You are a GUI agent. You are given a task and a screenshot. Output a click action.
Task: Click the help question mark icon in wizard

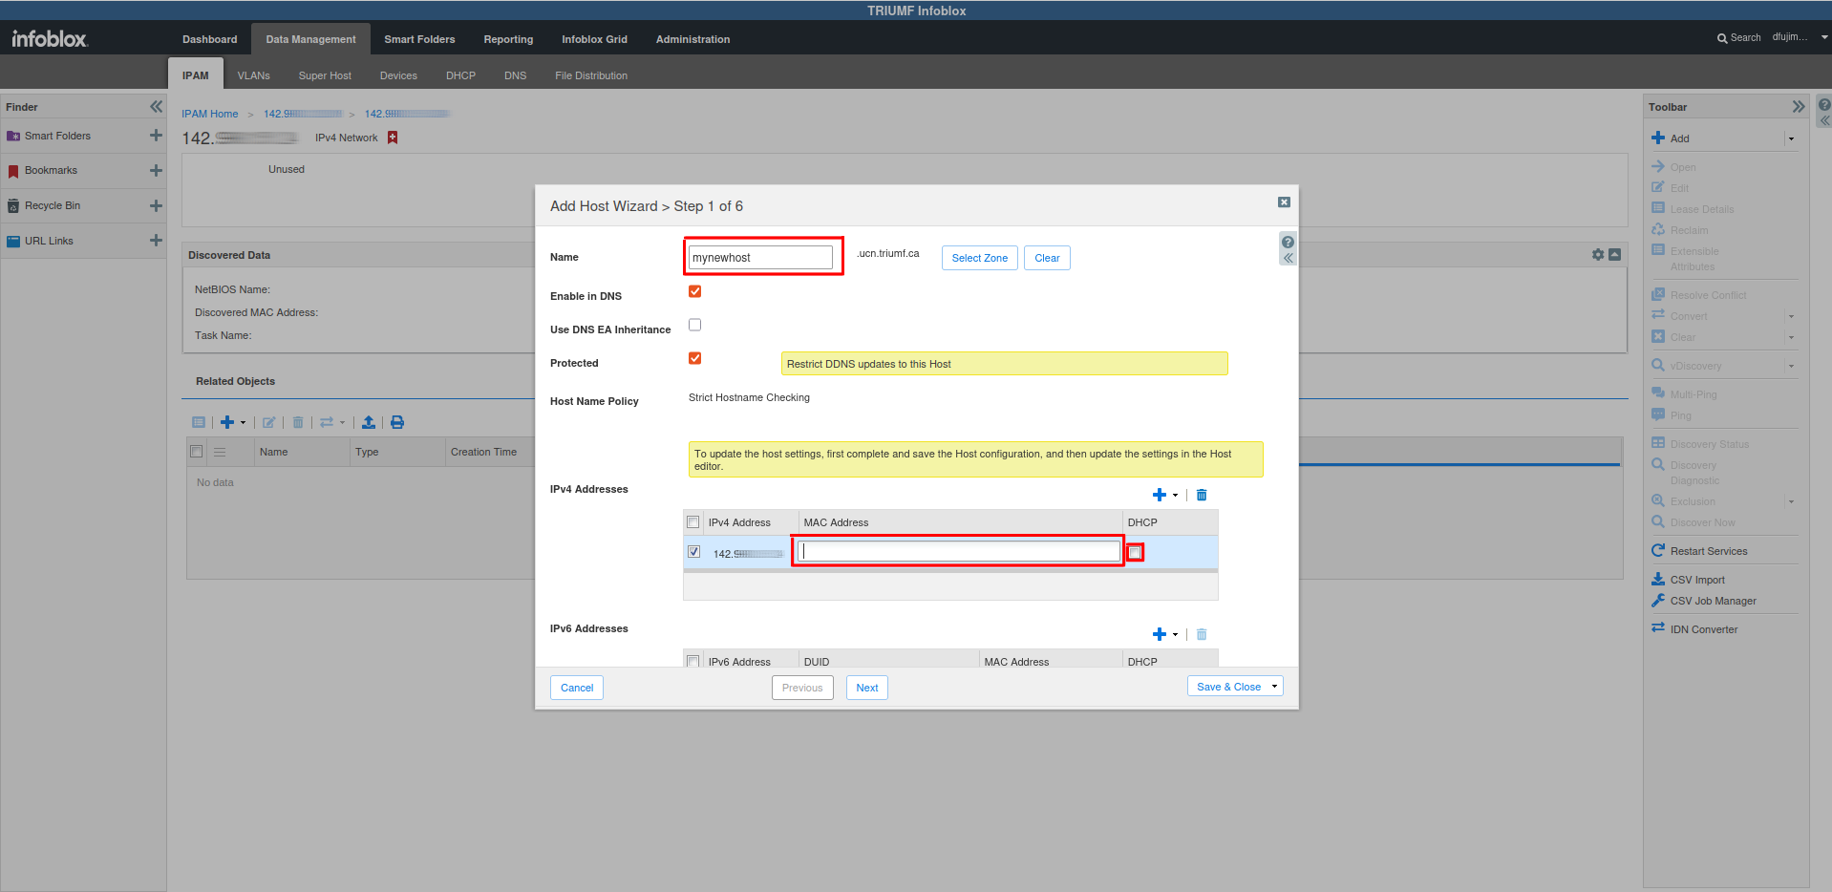pyautogui.click(x=1288, y=243)
